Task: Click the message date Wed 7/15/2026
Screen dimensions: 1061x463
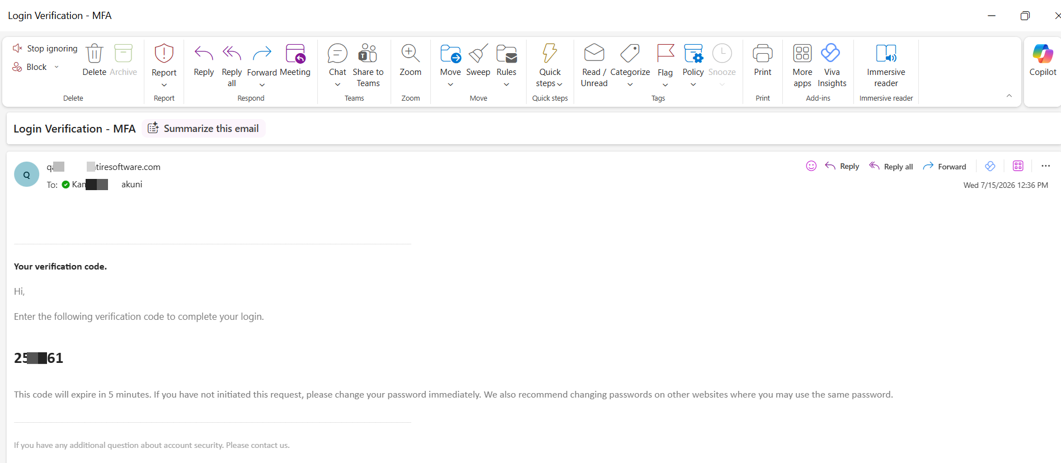Action: pos(1006,185)
